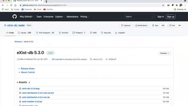The height and width of the screenshot is (106, 188).
Task: View the 318 stargazers count
Action: (163, 26)
